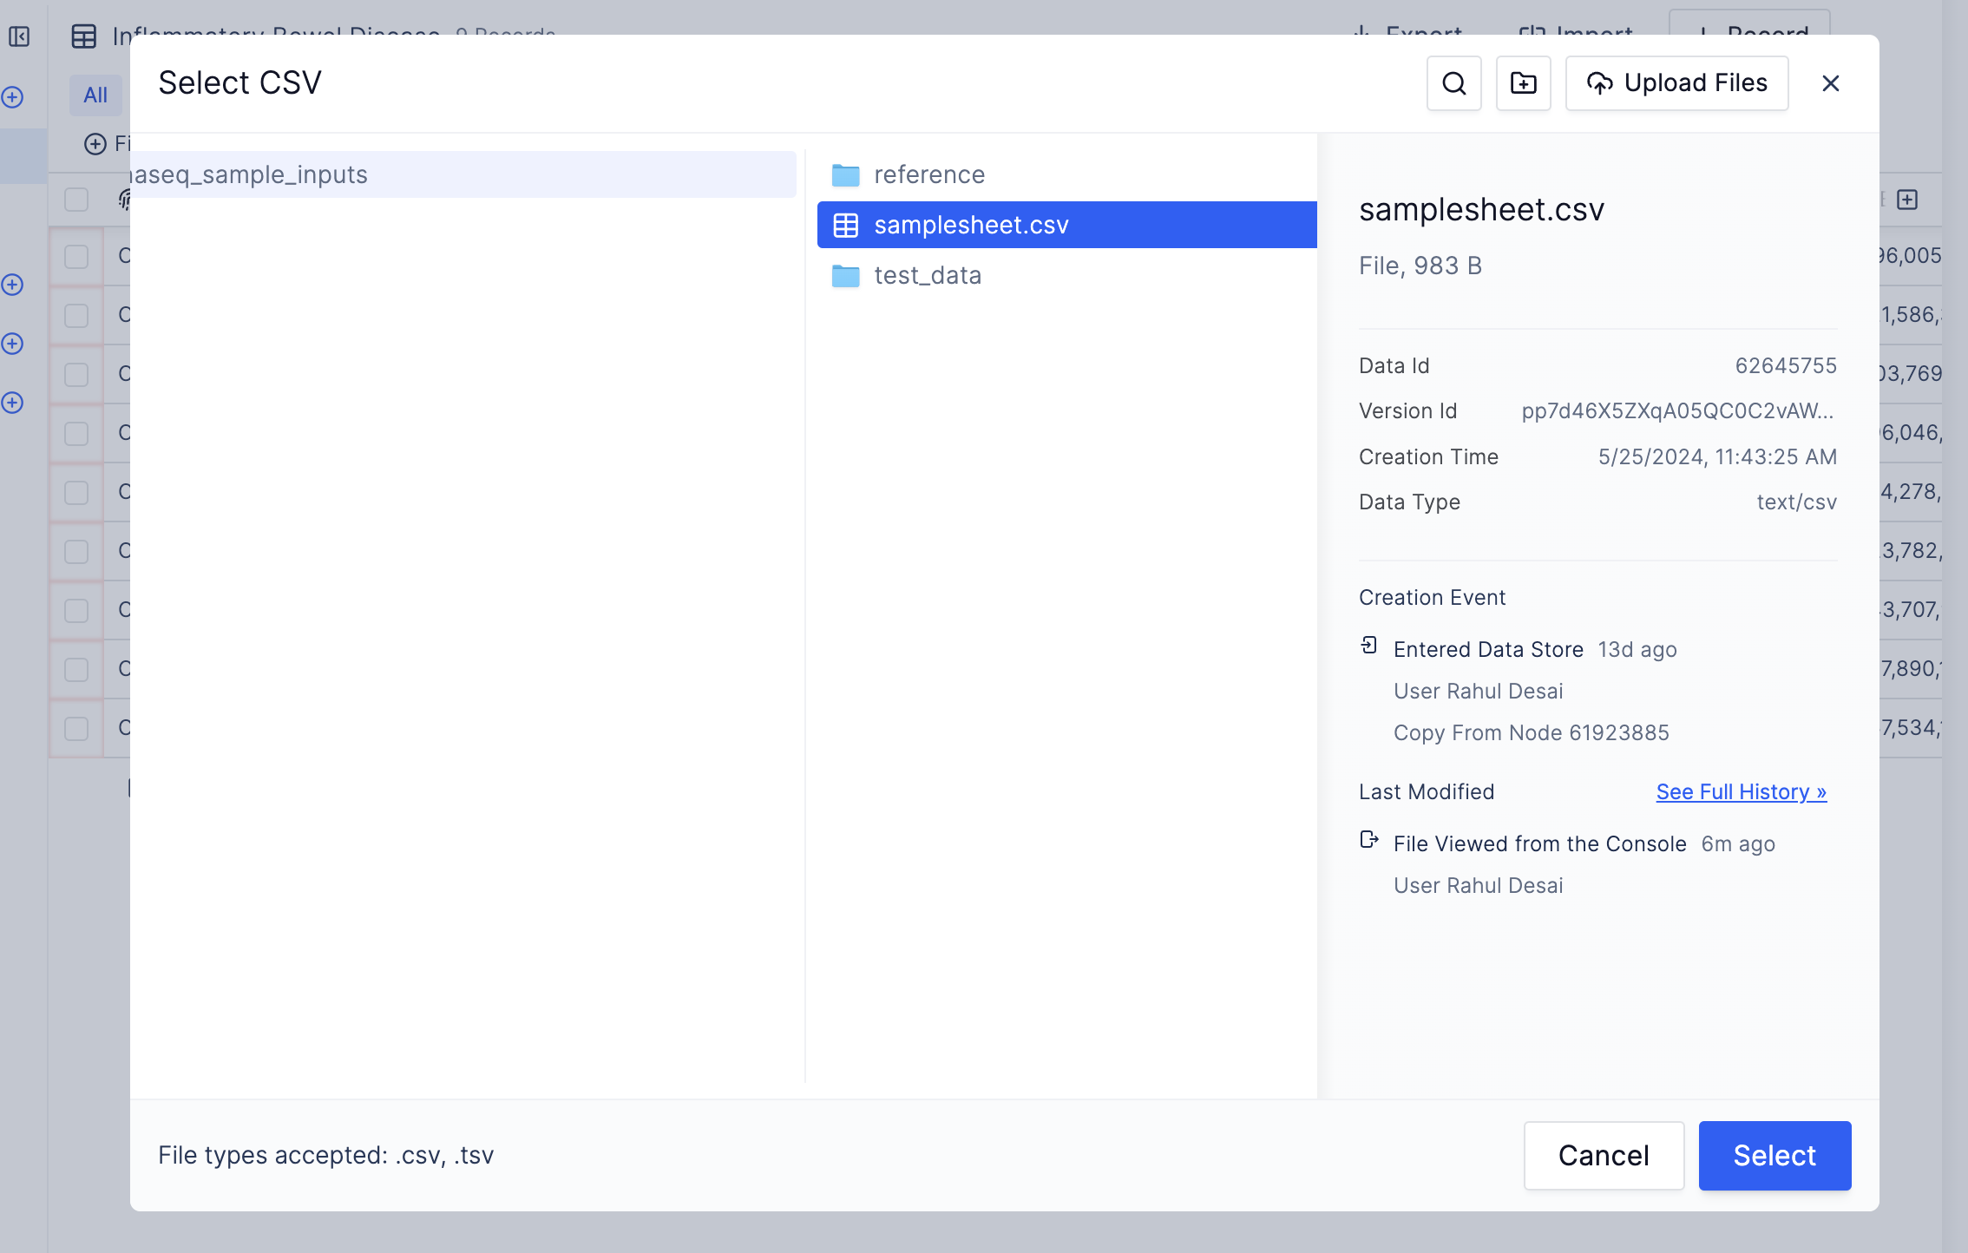Open the See Full History link
1968x1253 pixels.
coord(1741,791)
